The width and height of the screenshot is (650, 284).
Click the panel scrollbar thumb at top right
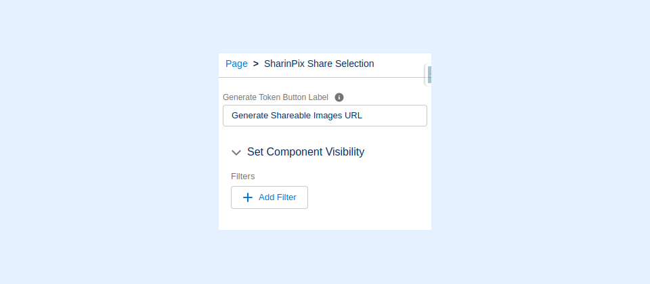point(429,74)
